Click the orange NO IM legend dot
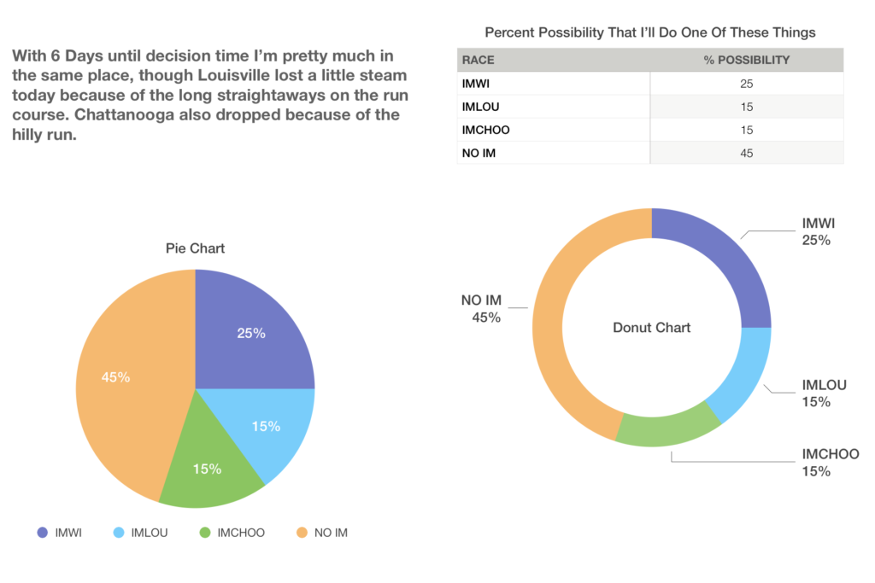 coord(300,533)
